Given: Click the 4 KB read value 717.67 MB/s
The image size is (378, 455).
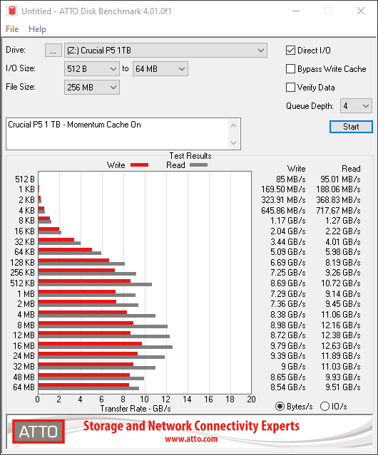Looking at the screenshot, I should click(338, 210).
